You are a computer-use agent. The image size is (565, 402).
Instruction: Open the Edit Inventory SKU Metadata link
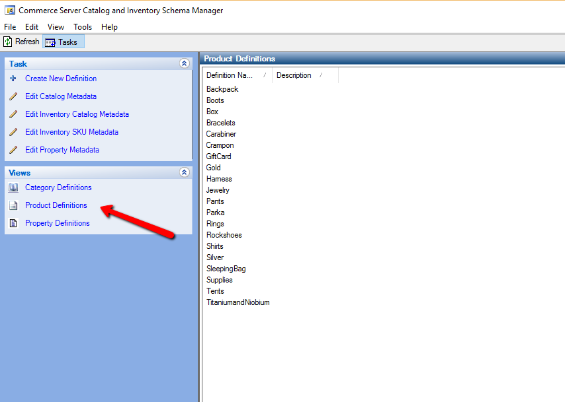(71, 132)
